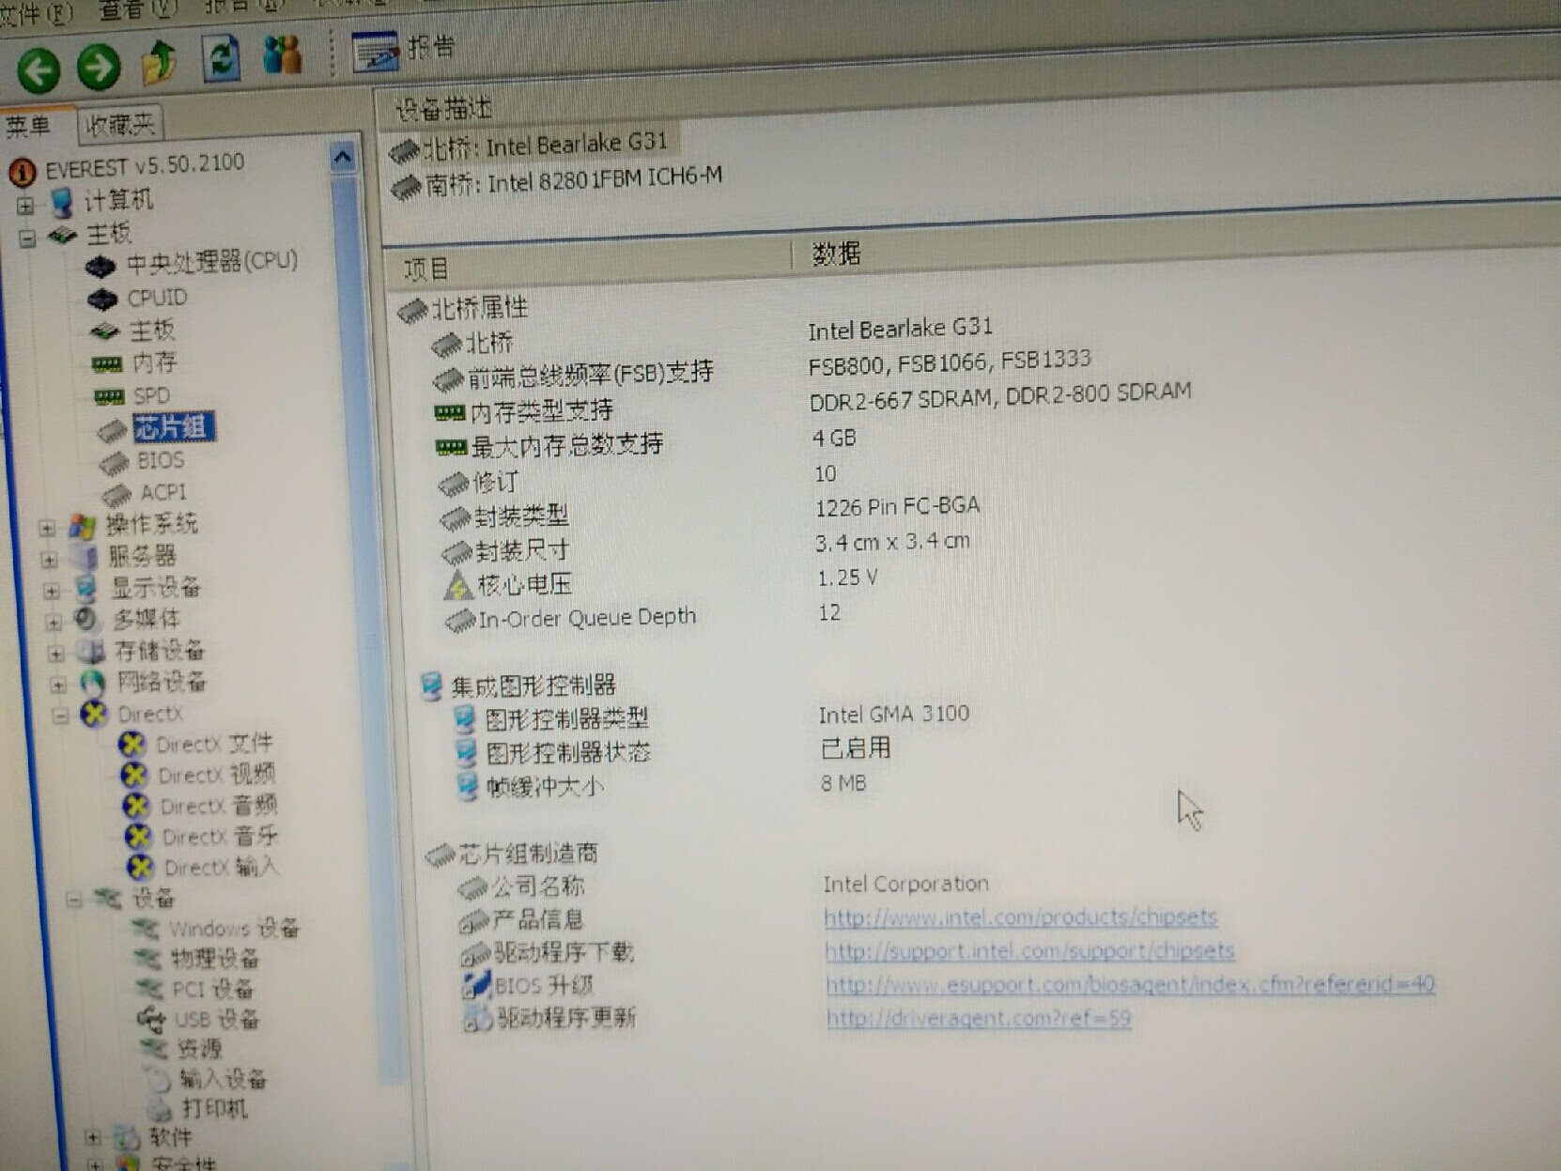Expand the 计算机 tree node
The height and width of the screenshot is (1171, 1561).
(x=25, y=205)
